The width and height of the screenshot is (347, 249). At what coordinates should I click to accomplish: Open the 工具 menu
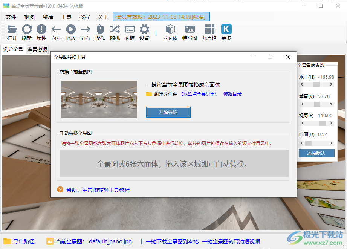[66, 17]
